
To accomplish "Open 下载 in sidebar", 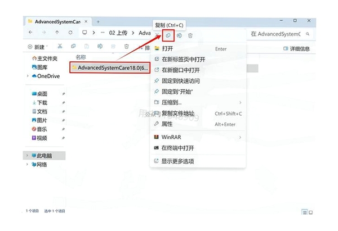I will pyautogui.click(x=39, y=103).
